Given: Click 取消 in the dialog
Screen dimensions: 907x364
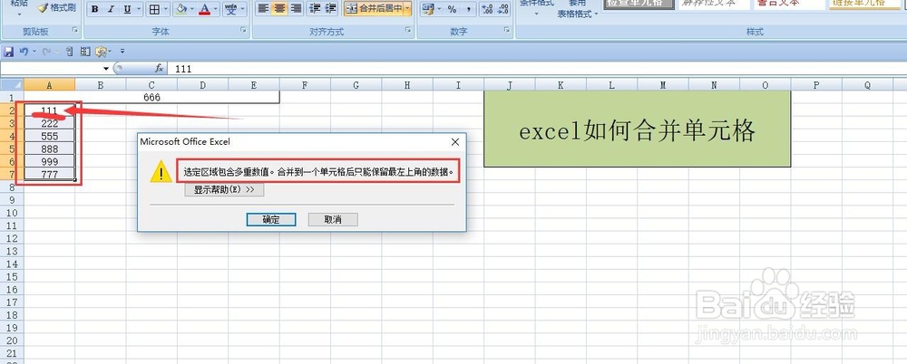Looking at the screenshot, I should point(333,219).
